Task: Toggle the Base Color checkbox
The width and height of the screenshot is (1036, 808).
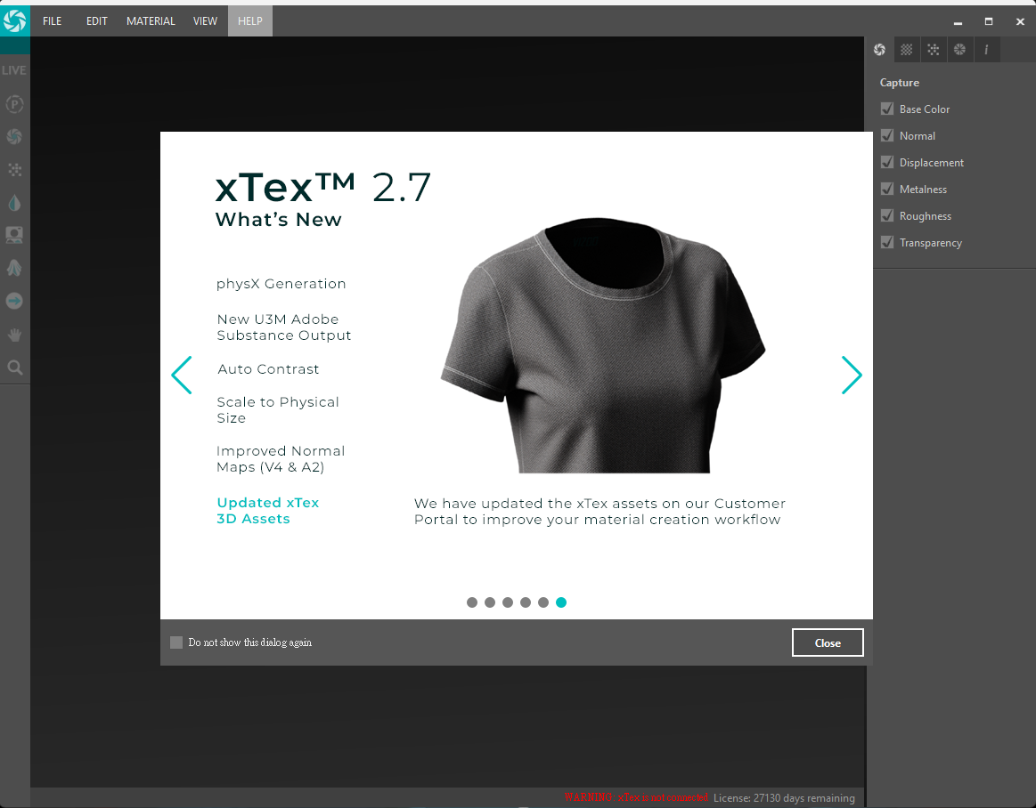Action: (x=887, y=109)
